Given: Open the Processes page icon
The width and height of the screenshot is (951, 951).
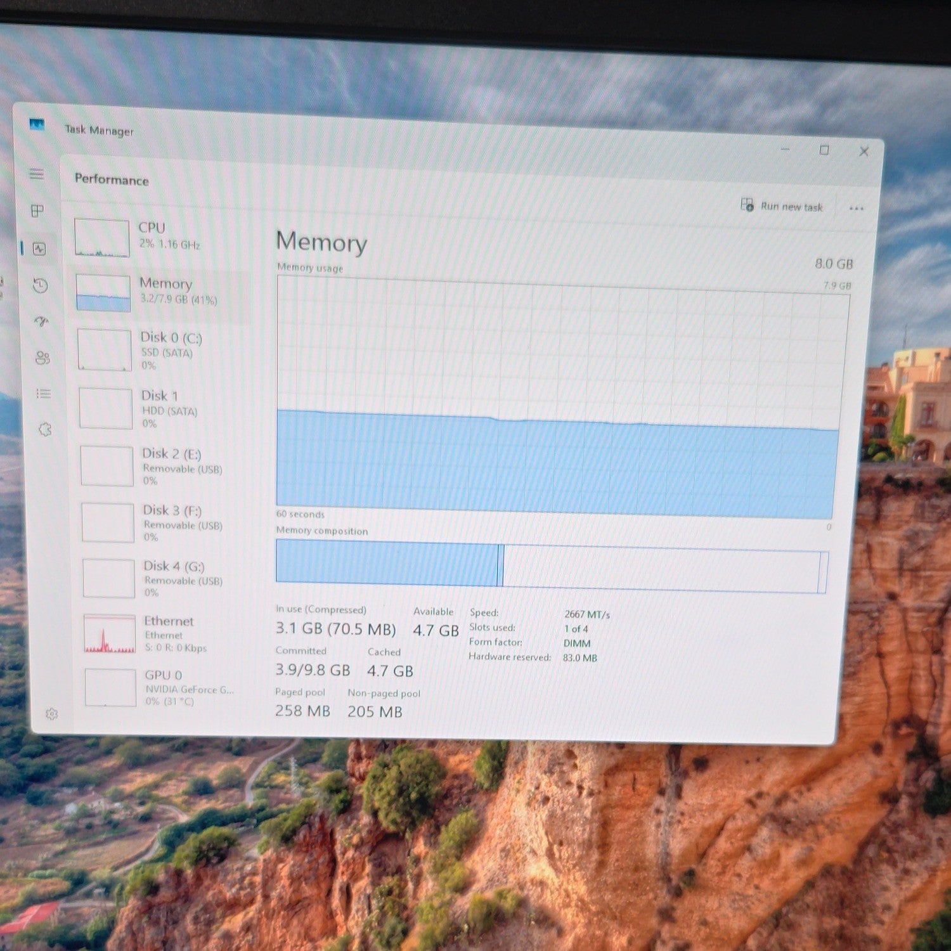Looking at the screenshot, I should 37,210.
